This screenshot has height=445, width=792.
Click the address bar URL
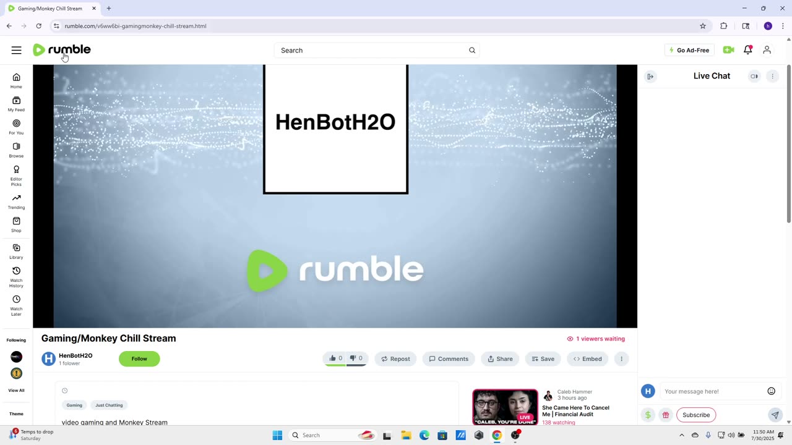136,26
